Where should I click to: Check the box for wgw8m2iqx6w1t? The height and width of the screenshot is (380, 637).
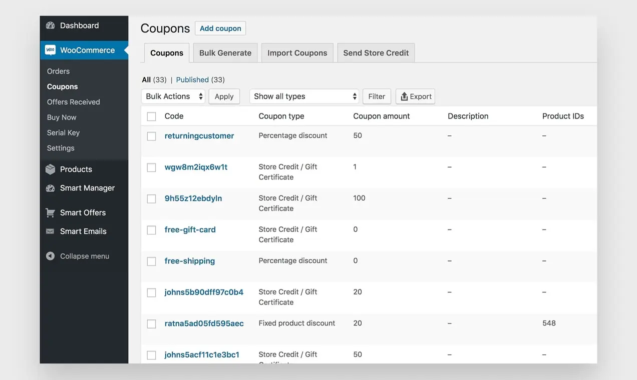coord(151,167)
